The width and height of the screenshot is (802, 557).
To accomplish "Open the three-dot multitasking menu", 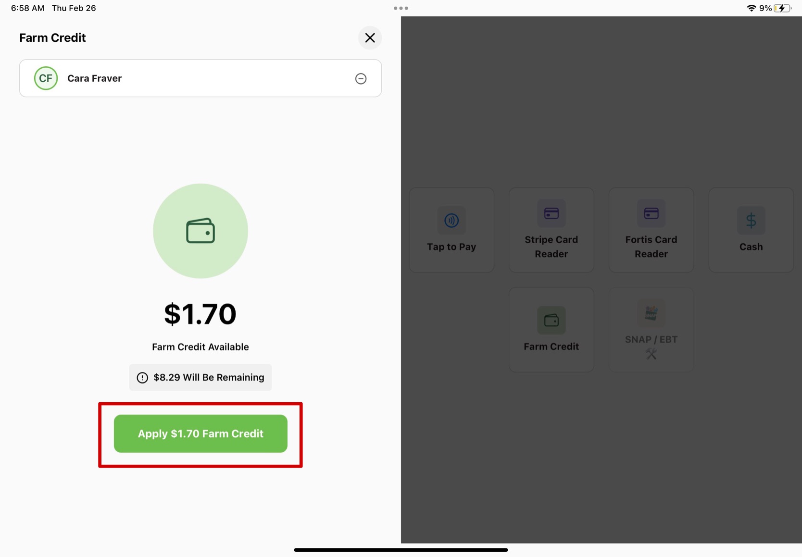I will pyautogui.click(x=401, y=8).
